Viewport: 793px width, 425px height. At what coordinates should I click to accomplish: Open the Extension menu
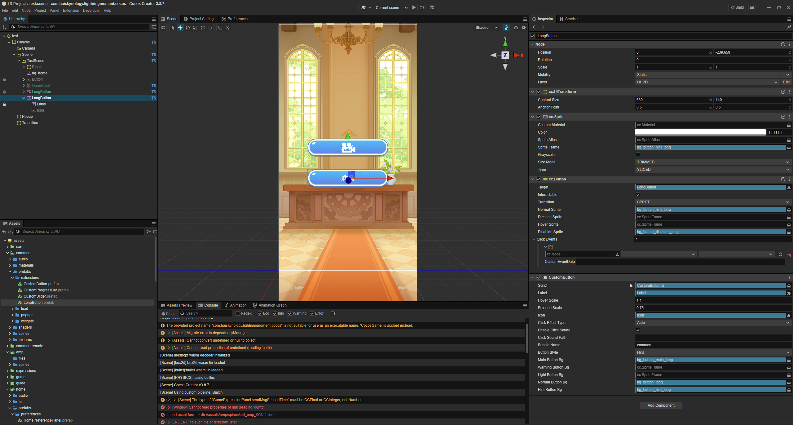click(71, 11)
